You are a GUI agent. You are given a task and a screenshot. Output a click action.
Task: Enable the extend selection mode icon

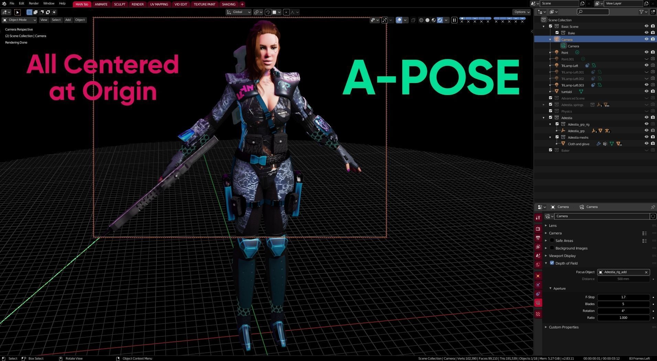35,12
